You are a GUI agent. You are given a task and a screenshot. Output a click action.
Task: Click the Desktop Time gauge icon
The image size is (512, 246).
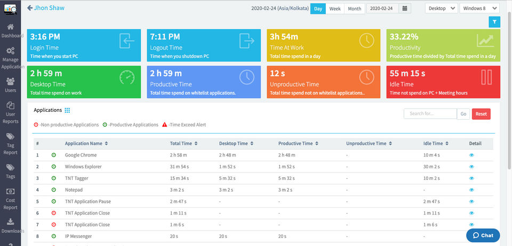pyautogui.click(x=127, y=77)
